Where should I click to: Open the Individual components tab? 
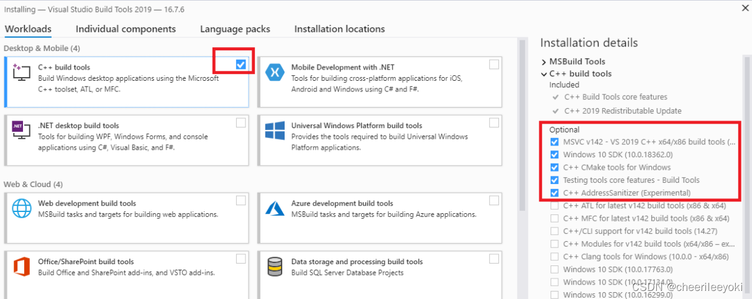[x=126, y=29]
